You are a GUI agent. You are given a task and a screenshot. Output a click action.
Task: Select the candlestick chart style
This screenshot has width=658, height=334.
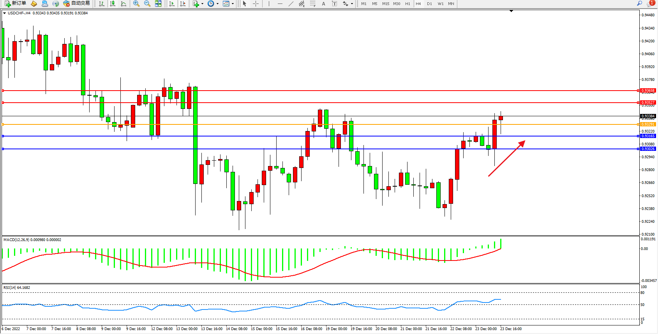tap(113, 3)
